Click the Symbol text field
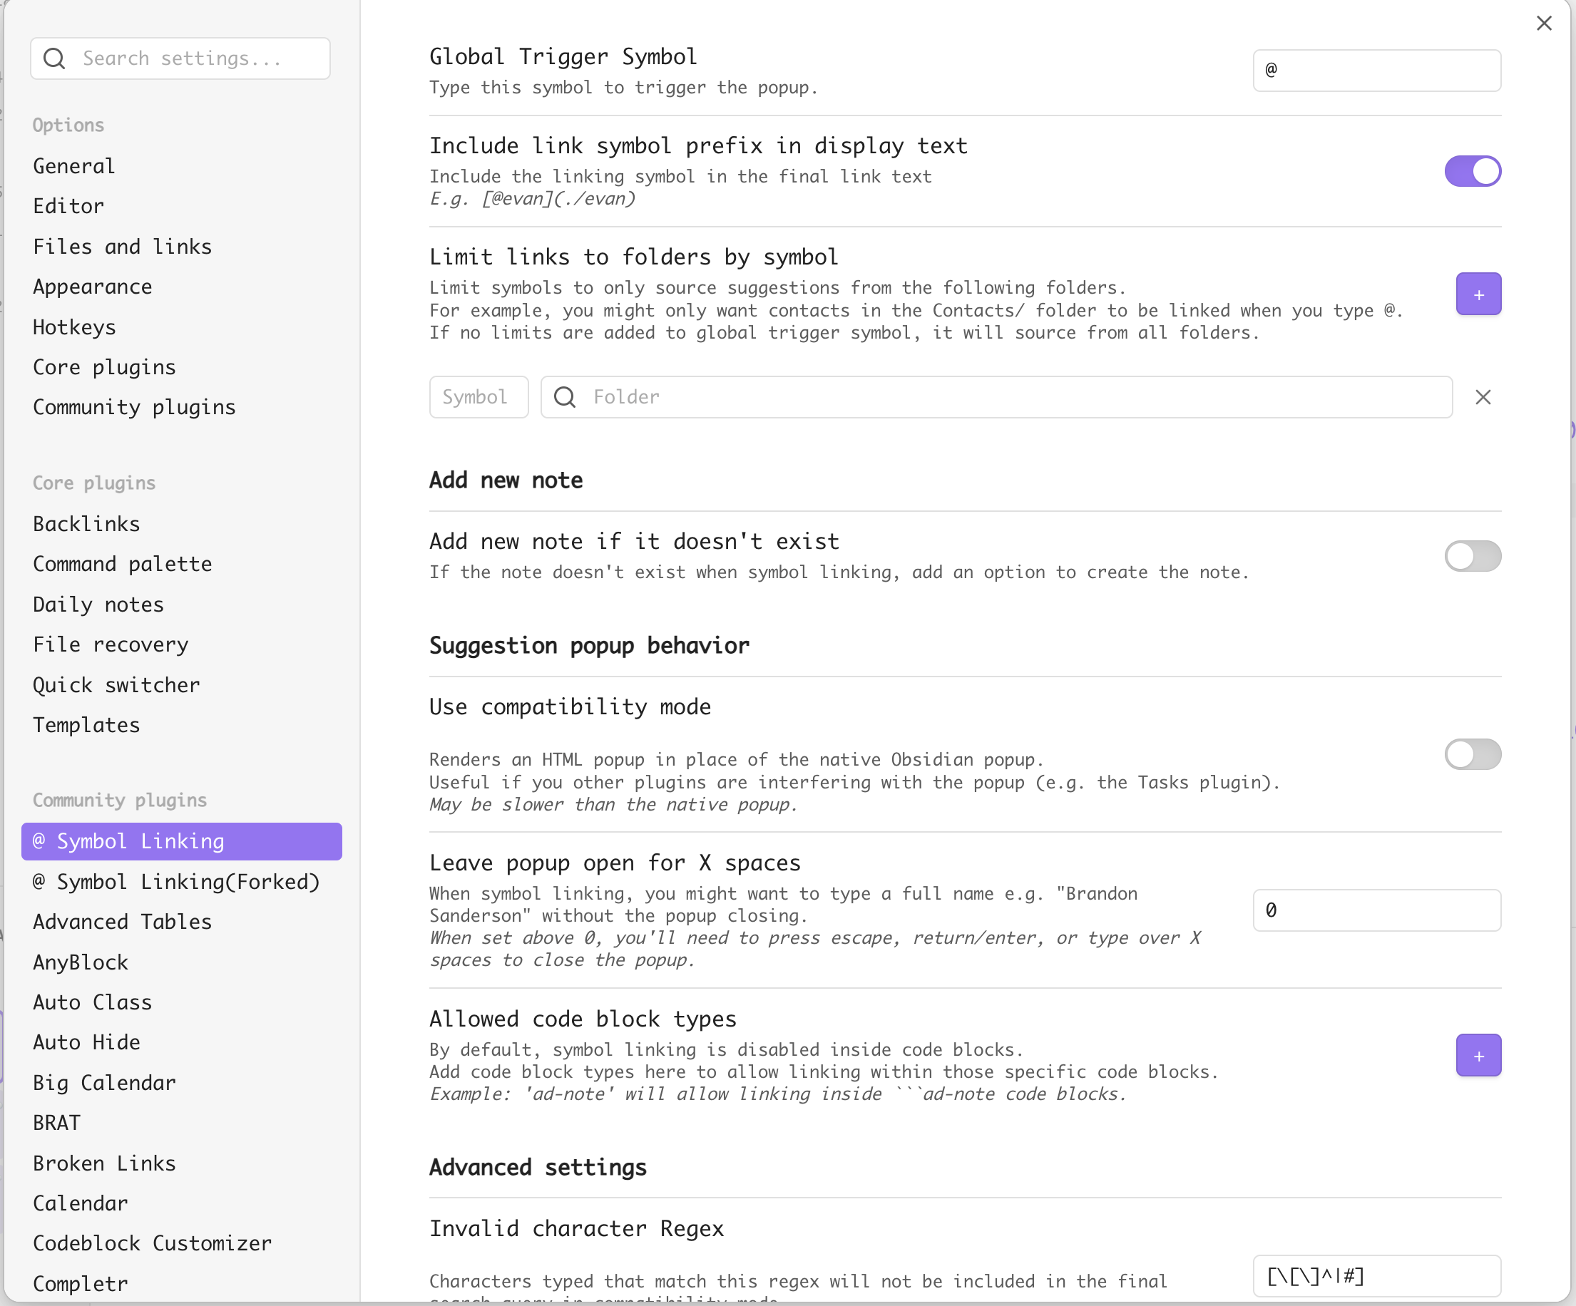The image size is (1576, 1306). (478, 397)
